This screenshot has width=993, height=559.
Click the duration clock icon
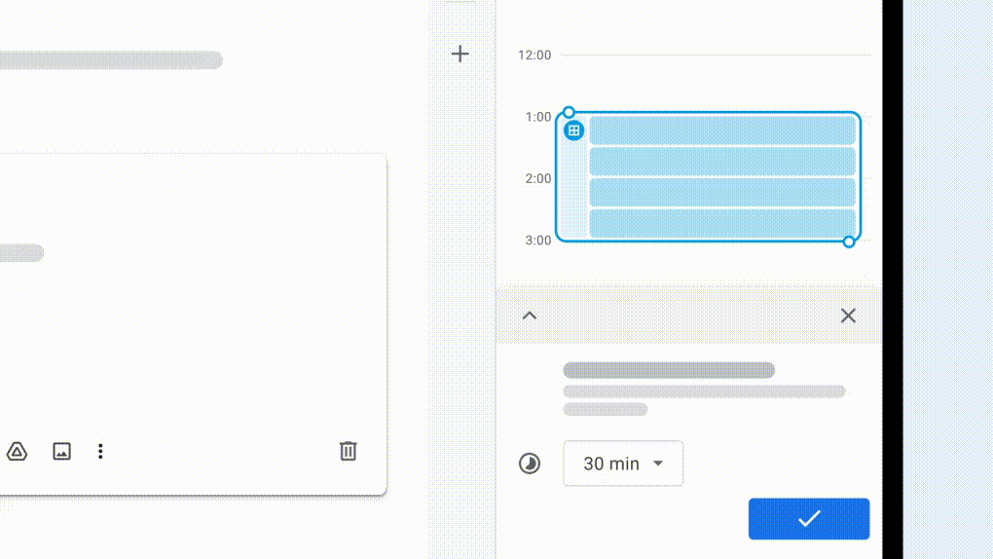coord(529,464)
